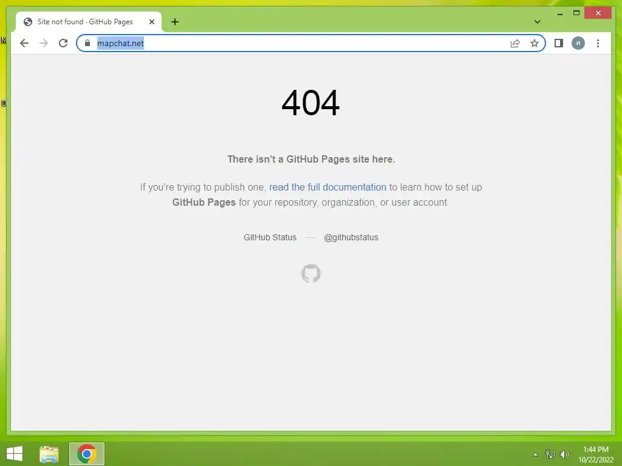Screen dimensions: 622x466
Task: Open the network status tray icon
Action: tap(550, 454)
